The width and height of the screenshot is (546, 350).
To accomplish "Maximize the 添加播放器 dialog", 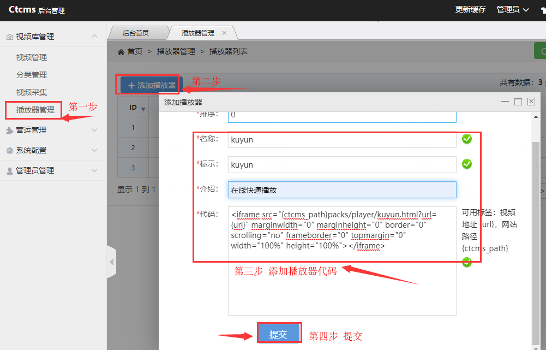I will (518, 102).
